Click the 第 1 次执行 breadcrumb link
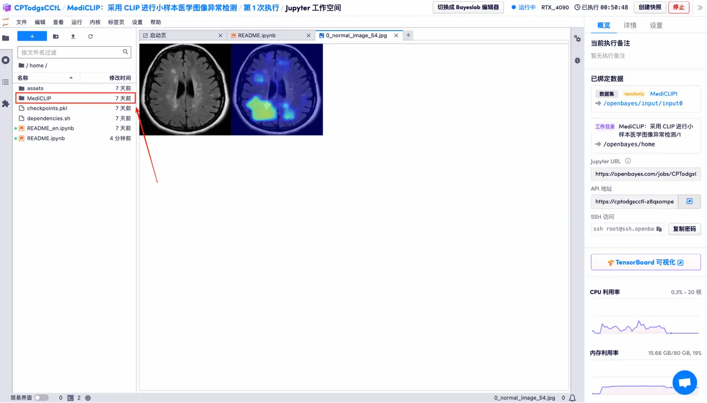The image size is (707, 403). [261, 8]
